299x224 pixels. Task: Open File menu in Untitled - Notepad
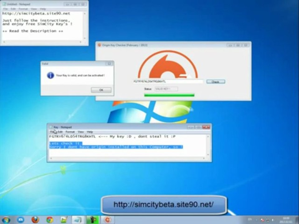pyautogui.click(x=5, y=9)
